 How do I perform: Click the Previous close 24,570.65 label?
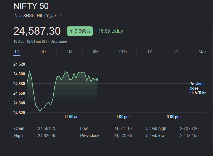click(198, 88)
